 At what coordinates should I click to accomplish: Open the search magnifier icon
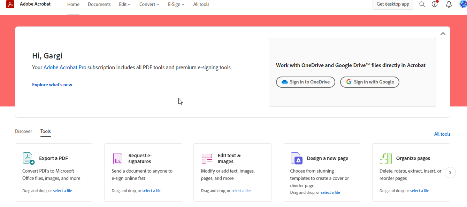(x=422, y=5)
